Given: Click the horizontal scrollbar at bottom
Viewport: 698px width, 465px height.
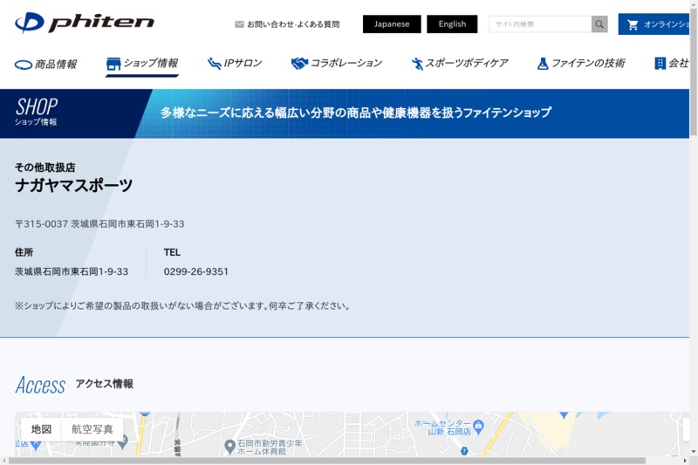Looking at the screenshot, I should (345, 461).
